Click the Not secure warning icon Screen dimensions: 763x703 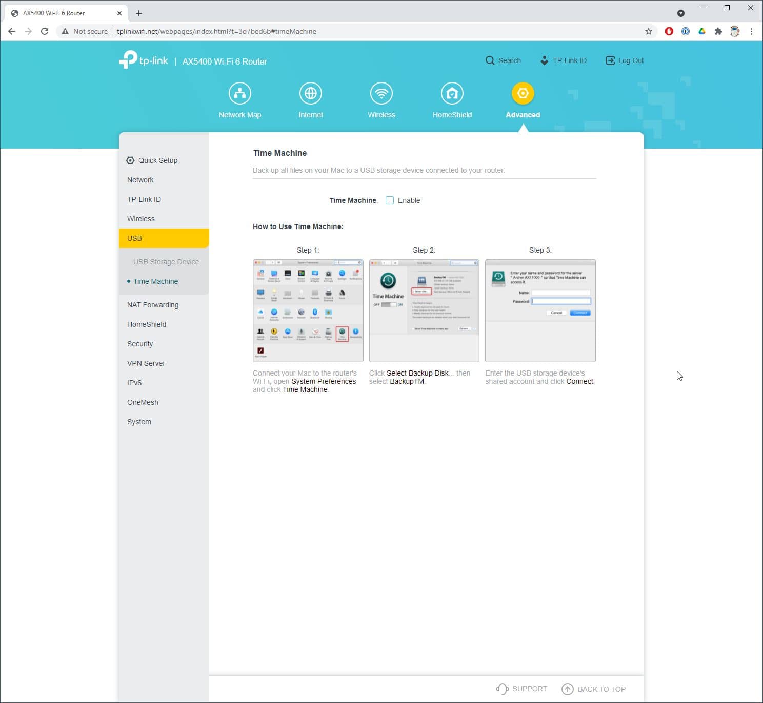coord(65,31)
